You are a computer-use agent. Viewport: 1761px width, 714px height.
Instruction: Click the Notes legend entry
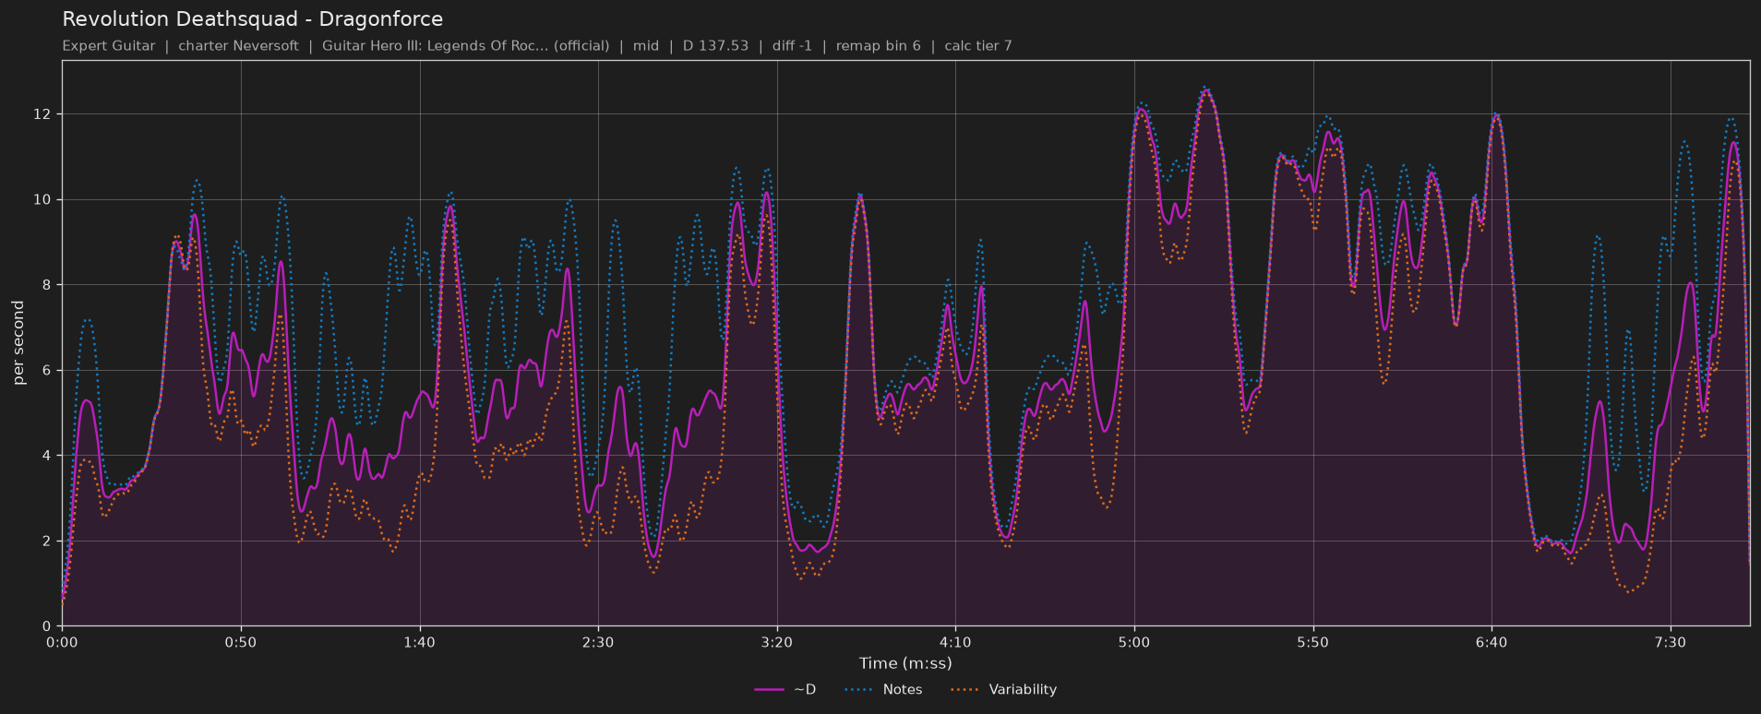[x=883, y=690]
